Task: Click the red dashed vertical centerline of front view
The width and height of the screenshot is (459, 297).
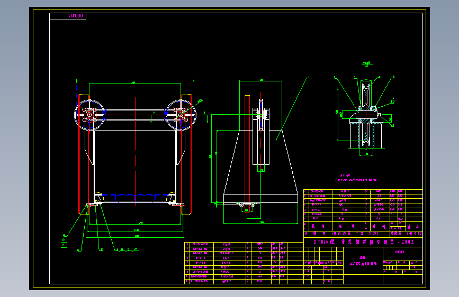Action: tap(135, 152)
